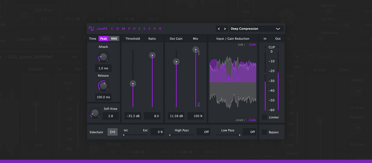Select the Peak time mode tab

click(x=103, y=39)
